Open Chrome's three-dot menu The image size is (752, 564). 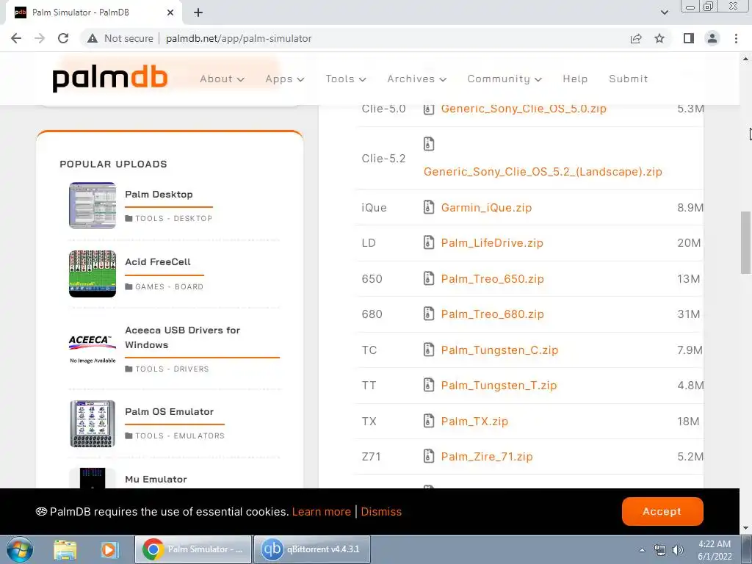click(x=736, y=38)
